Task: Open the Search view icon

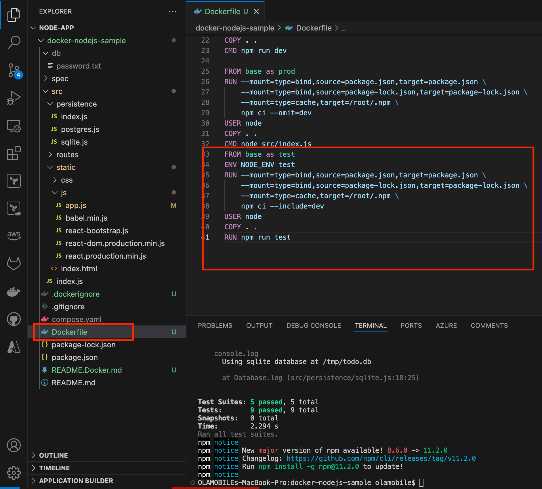Action: coord(14,42)
